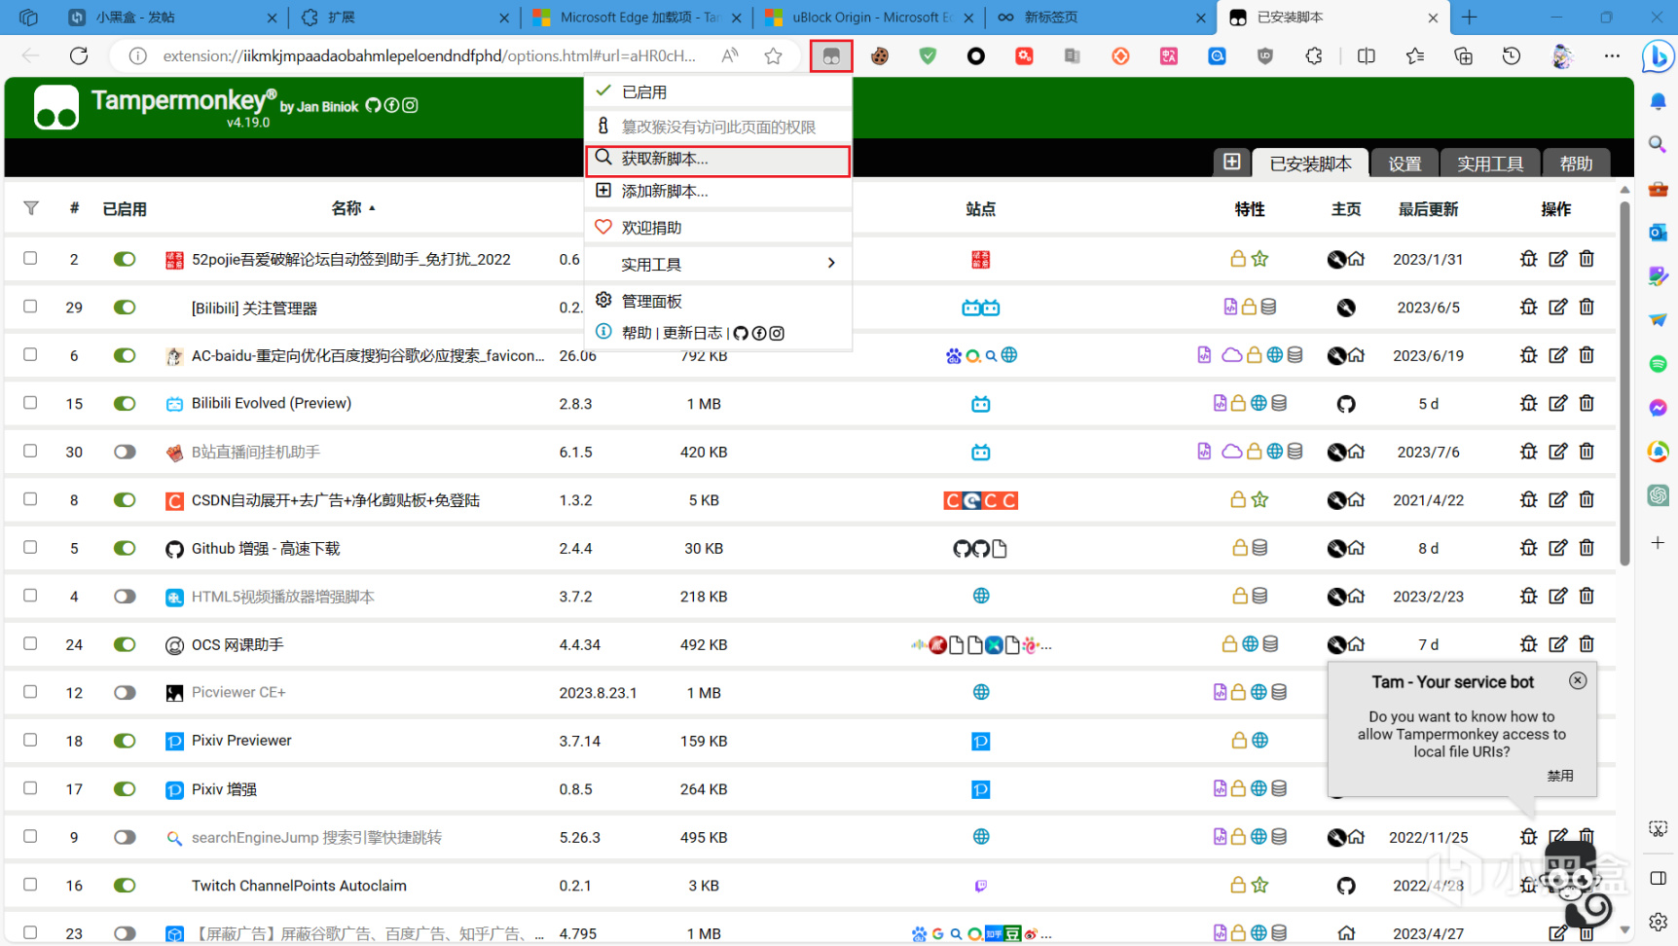
Task: Delete the Bilibili Evolved (Preview) script
Action: (1587, 403)
